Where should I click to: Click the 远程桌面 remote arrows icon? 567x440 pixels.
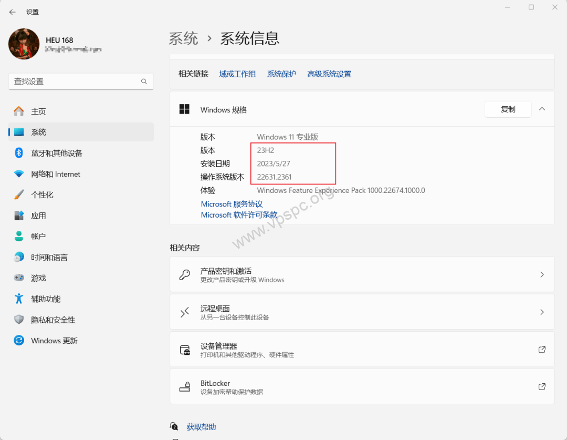pos(185,312)
